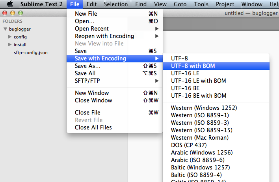Select the buglogger folder name
Image resolution: width=279 pixels, height=182 pixels.
(20, 29)
